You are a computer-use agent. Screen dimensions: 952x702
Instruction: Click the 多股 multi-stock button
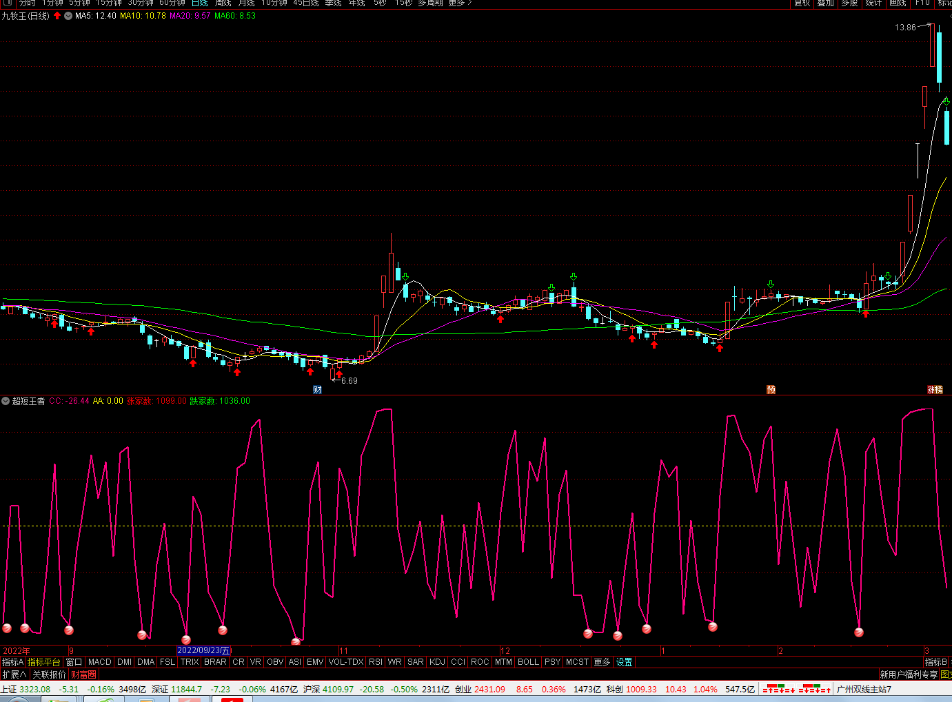(849, 3)
